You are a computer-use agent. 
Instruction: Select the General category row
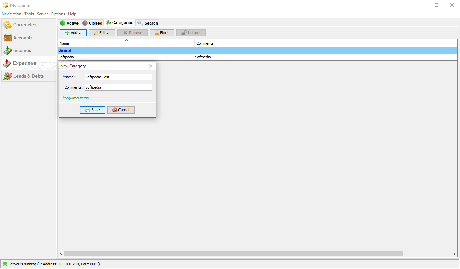click(258, 50)
